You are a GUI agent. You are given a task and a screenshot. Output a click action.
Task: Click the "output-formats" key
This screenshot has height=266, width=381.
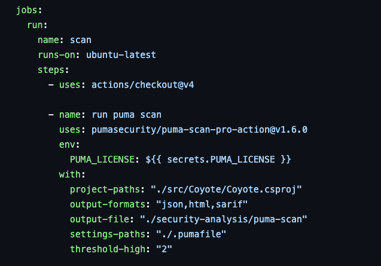click(108, 204)
